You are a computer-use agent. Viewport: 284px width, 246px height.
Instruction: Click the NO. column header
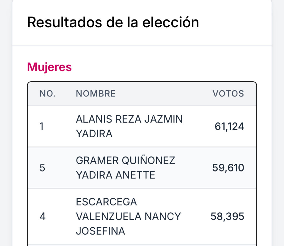47,94
